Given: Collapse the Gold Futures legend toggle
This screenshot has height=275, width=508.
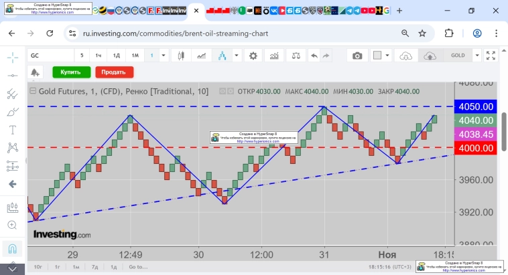Looking at the screenshot, I should point(32,92).
